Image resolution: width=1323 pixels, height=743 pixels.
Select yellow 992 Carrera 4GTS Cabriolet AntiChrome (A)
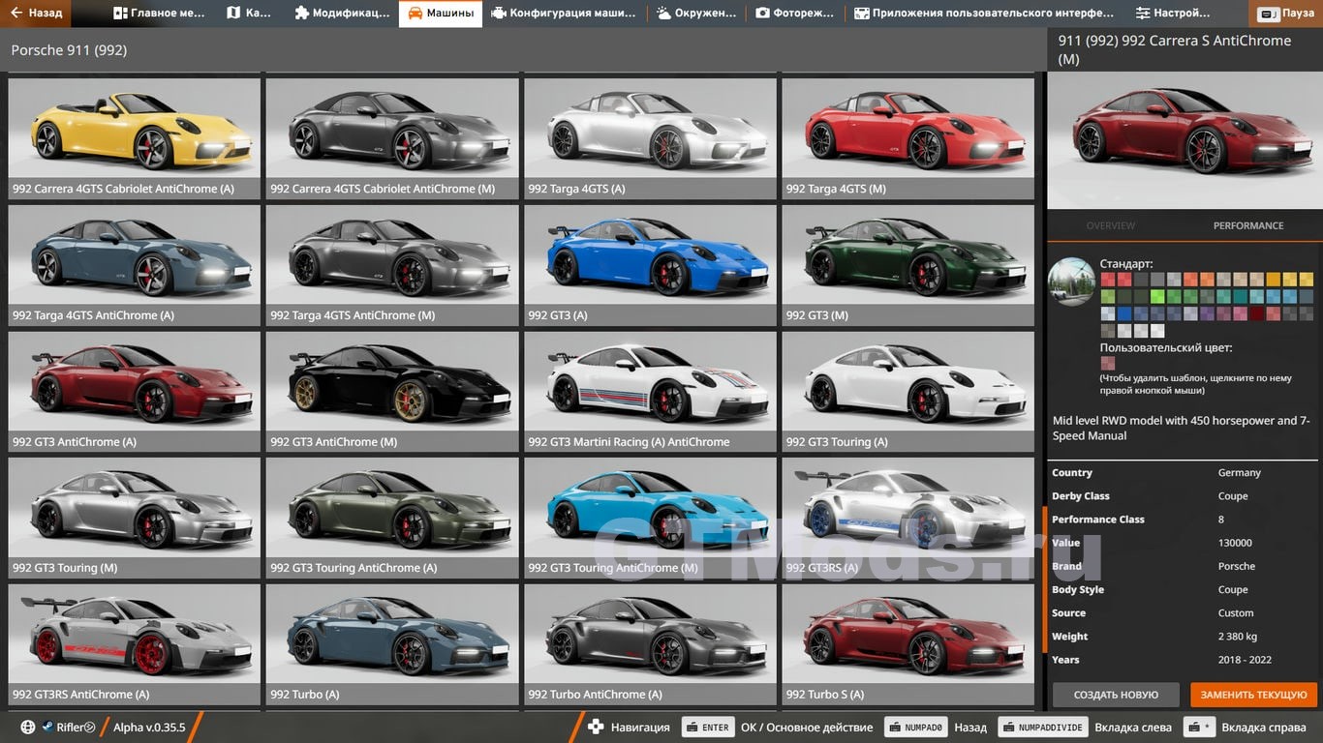(135, 138)
